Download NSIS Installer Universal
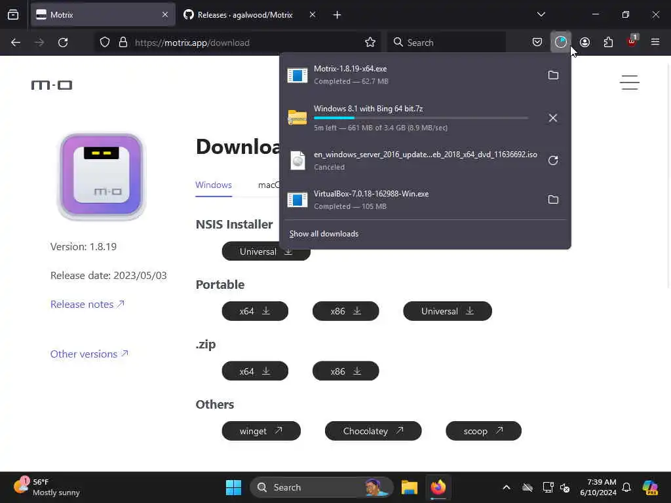 click(266, 252)
